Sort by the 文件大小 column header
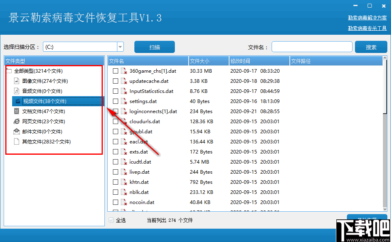 (209, 61)
